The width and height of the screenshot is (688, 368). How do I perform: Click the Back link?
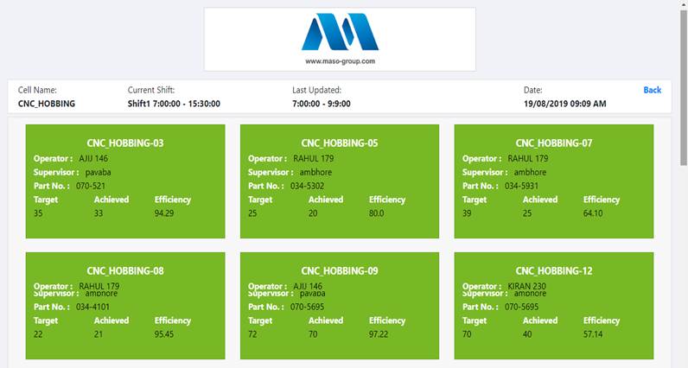pyautogui.click(x=652, y=90)
